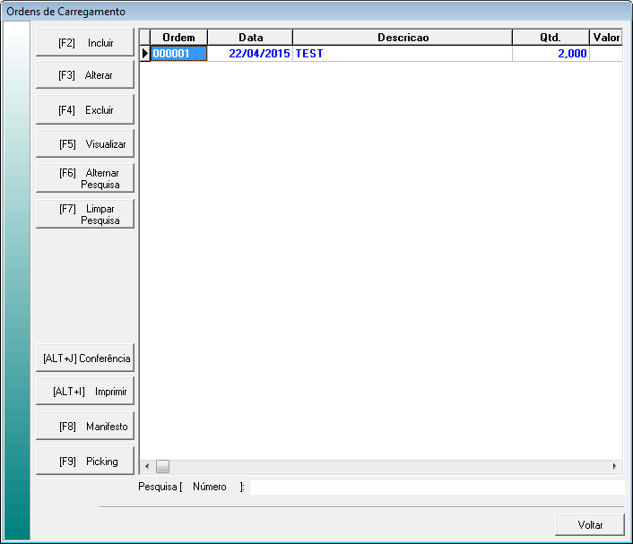
Task: Select order 000001 cell
Action: click(x=178, y=54)
